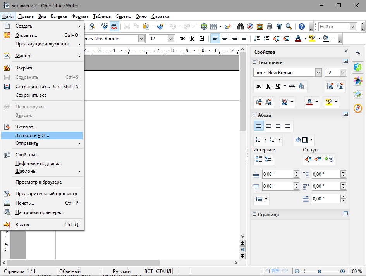Collapse the Текстовые section

(x=254, y=62)
